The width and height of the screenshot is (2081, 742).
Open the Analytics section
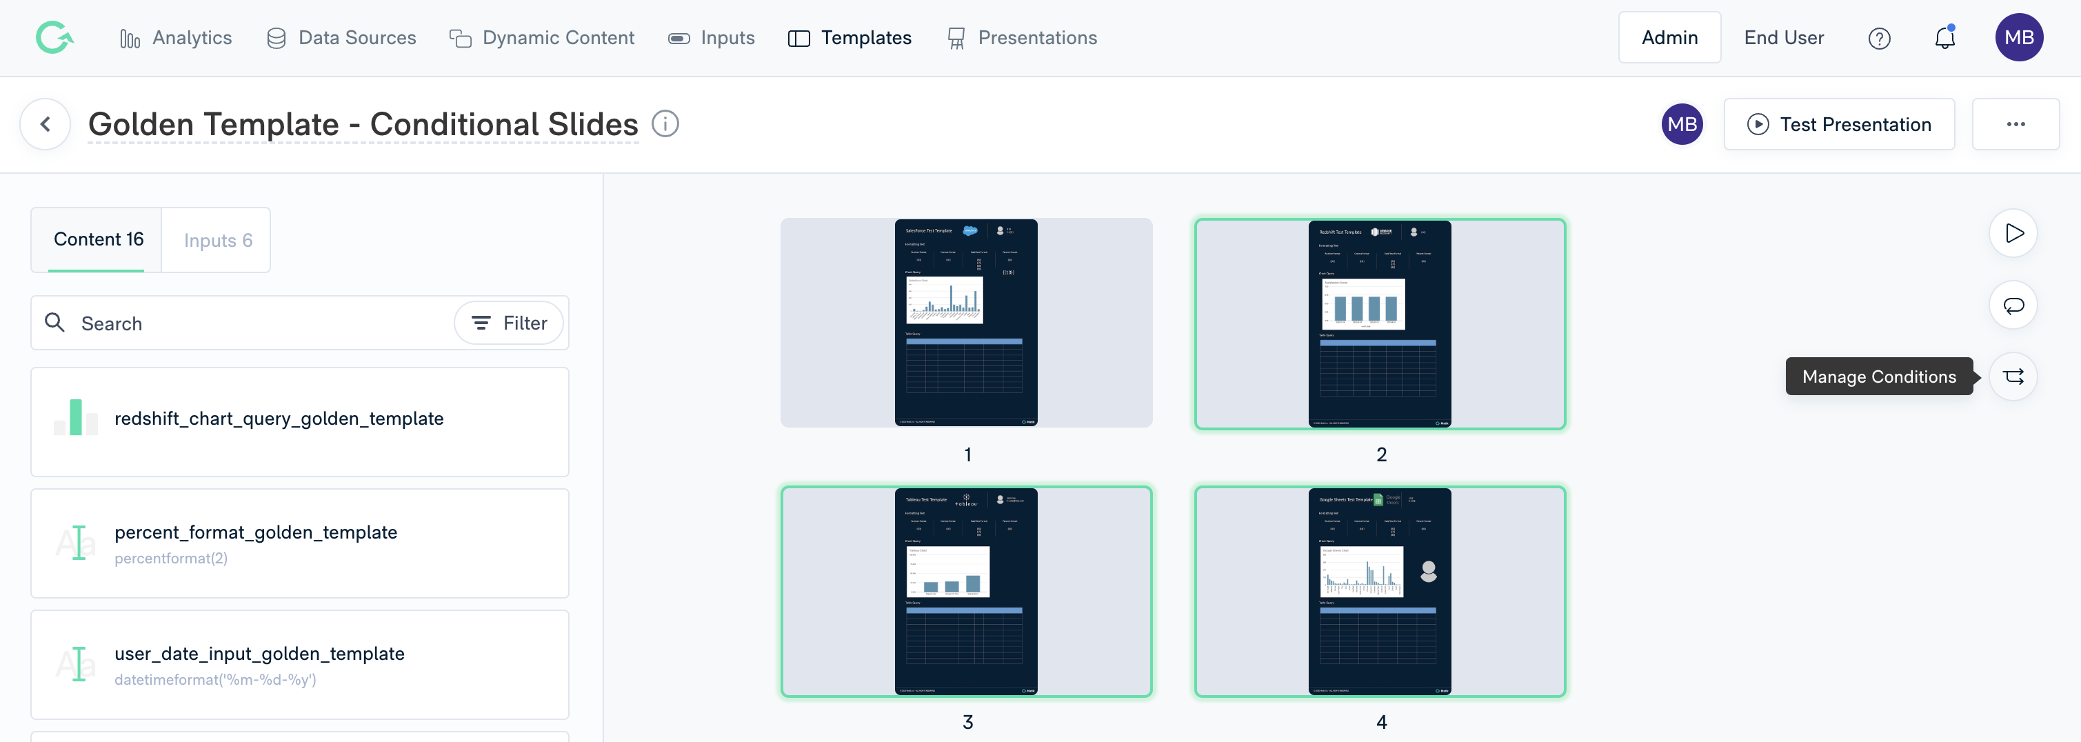[175, 38]
